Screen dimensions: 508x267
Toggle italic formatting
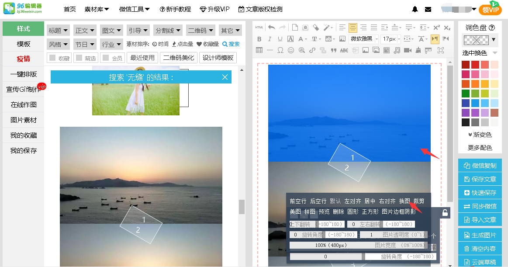click(270, 39)
